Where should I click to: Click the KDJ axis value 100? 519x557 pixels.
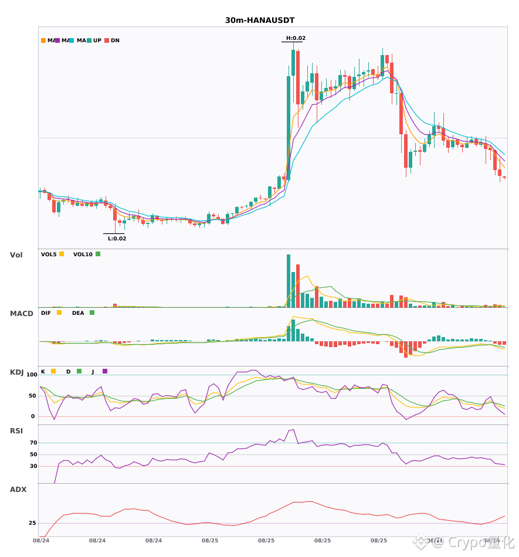coord(32,375)
